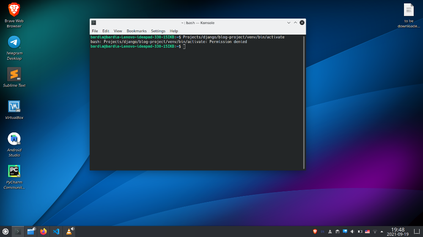Expand the hidden system tray icons arrow

(x=382, y=232)
